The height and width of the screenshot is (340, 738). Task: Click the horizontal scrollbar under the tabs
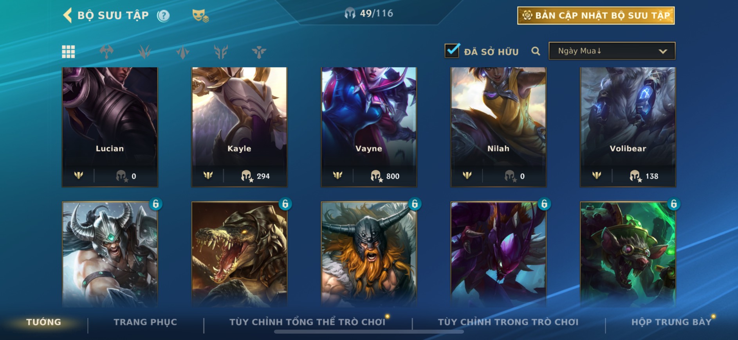click(369, 332)
